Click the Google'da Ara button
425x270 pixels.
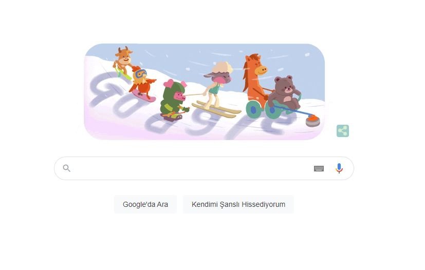[x=145, y=204]
